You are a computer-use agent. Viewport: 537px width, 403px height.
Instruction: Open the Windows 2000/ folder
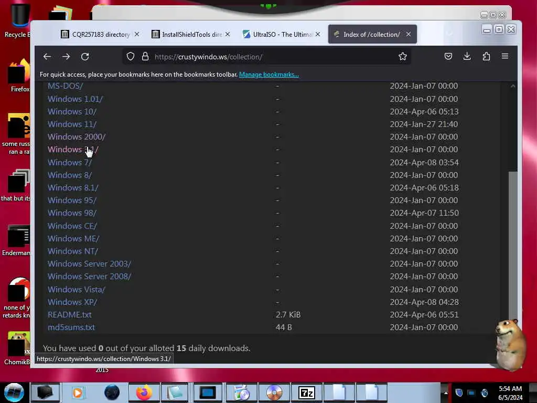77,137
